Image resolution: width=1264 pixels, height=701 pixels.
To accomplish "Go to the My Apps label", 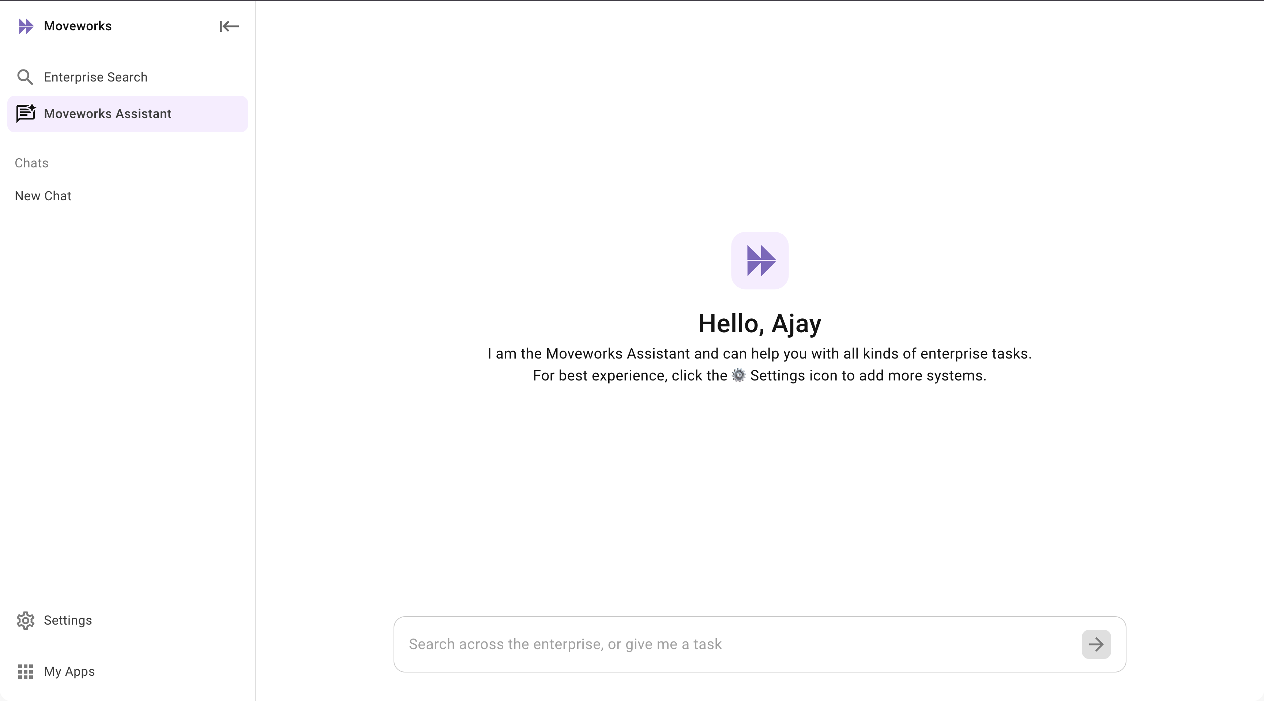I will click(69, 672).
